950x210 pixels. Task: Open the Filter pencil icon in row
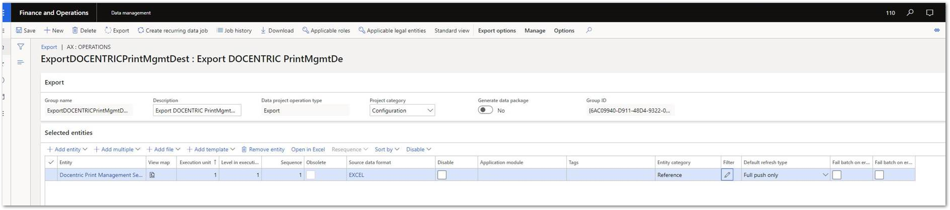point(727,175)
